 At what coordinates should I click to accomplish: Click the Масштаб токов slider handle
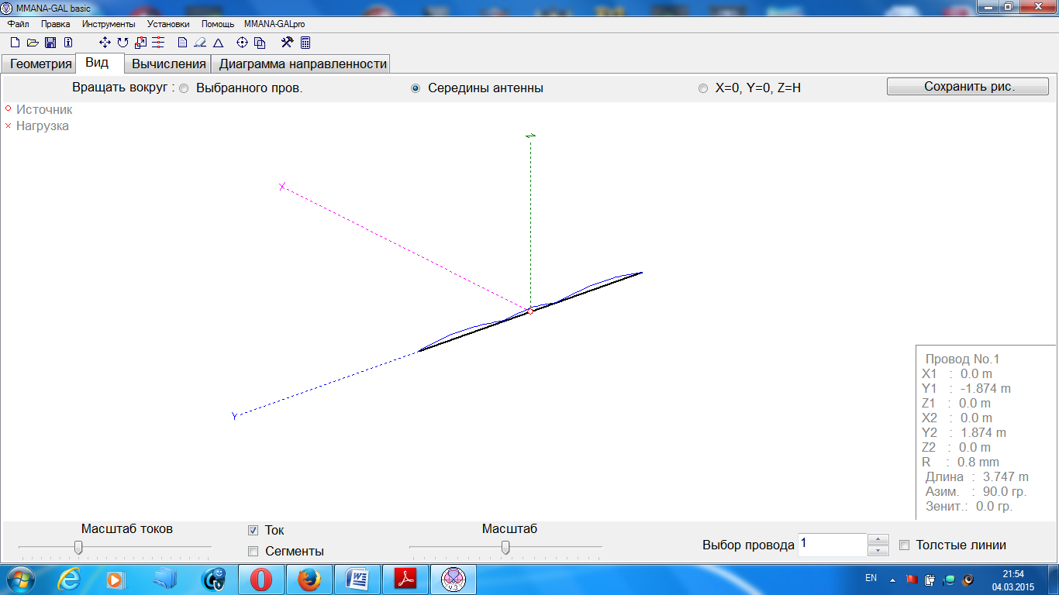point(78,548)
